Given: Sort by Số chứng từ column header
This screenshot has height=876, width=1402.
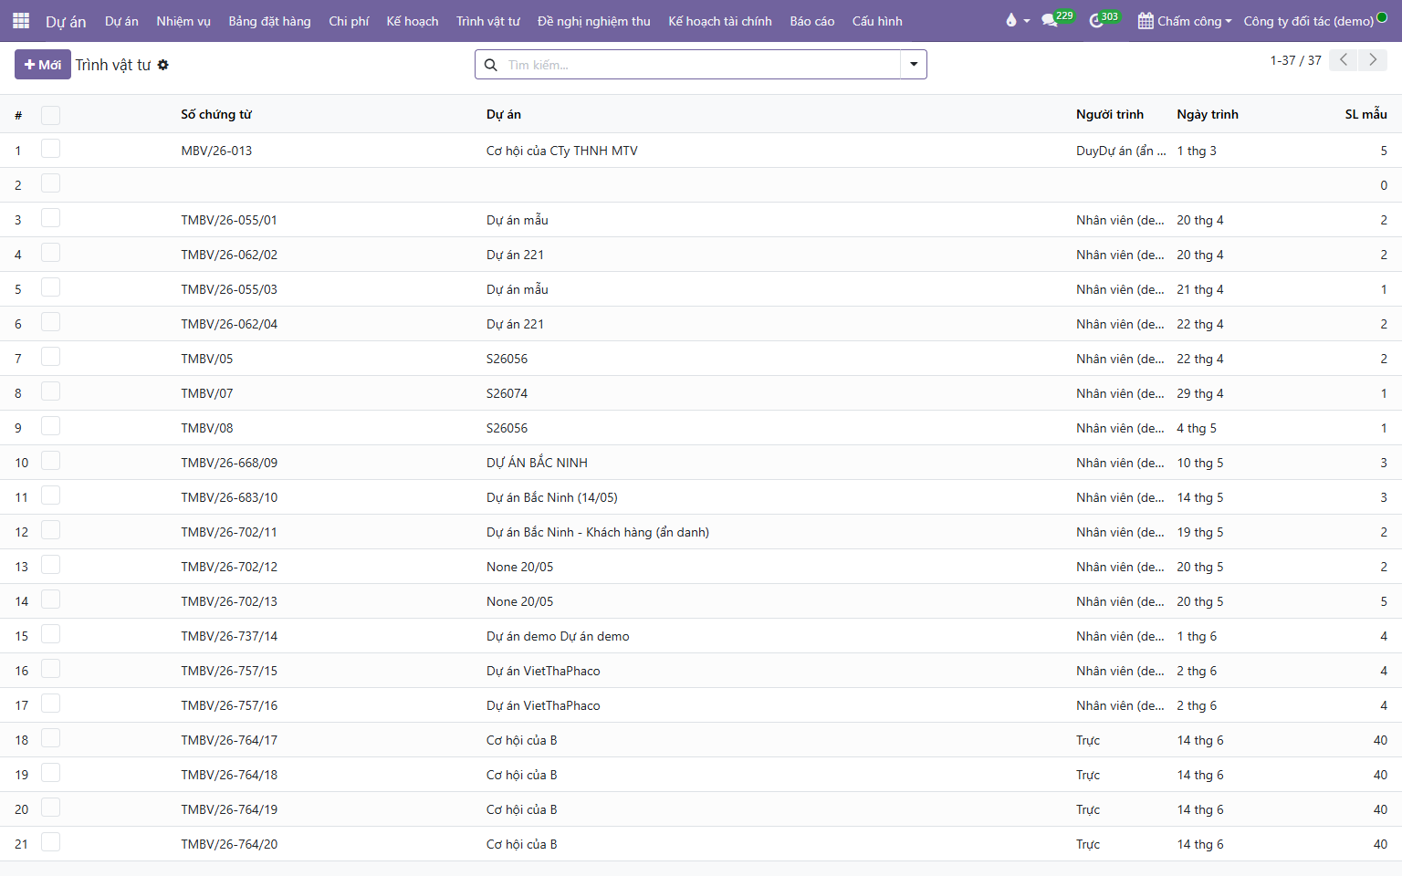Looking at the screenshot, I should coord(216,114).
